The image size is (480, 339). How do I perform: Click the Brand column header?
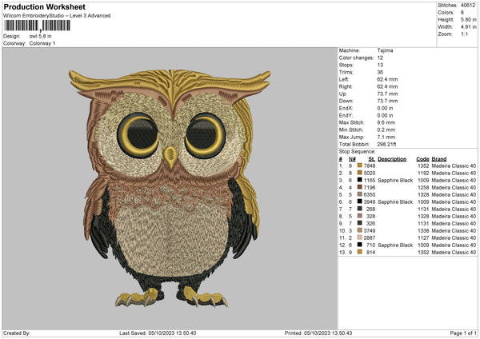pos(439,158)
